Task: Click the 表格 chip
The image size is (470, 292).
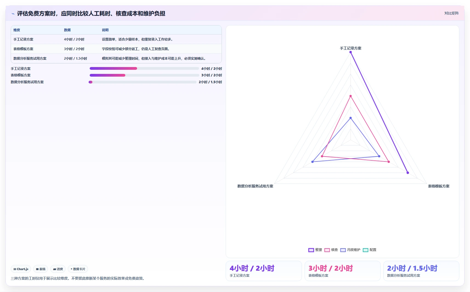Action: [41, 269]
